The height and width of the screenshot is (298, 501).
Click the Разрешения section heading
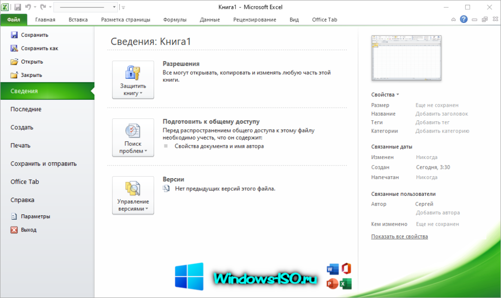point(181,64)
